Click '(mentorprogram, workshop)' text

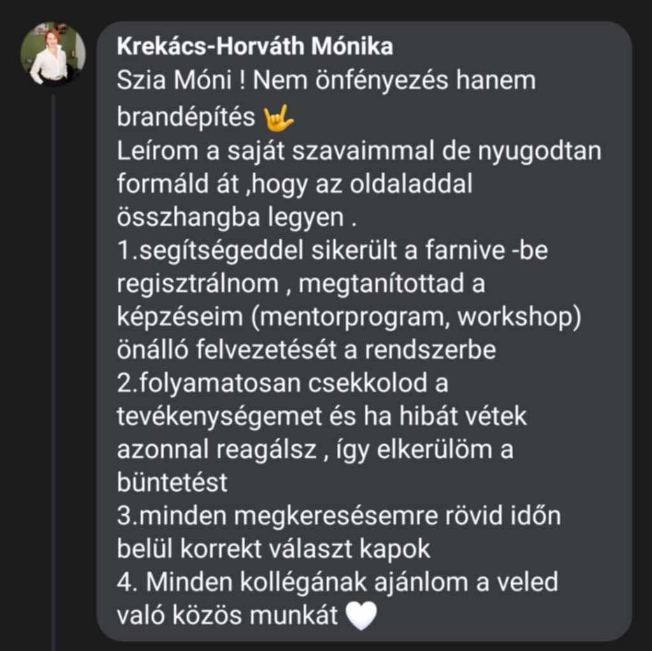click(x=416, y=317)
